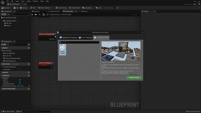Click the green Add to Project button
201x113 pixels.
coord(134,78)
